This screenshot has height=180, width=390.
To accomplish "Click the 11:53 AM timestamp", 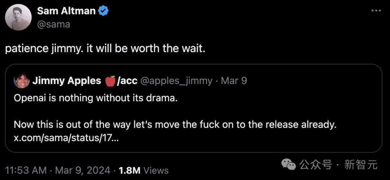I will 26,170.
